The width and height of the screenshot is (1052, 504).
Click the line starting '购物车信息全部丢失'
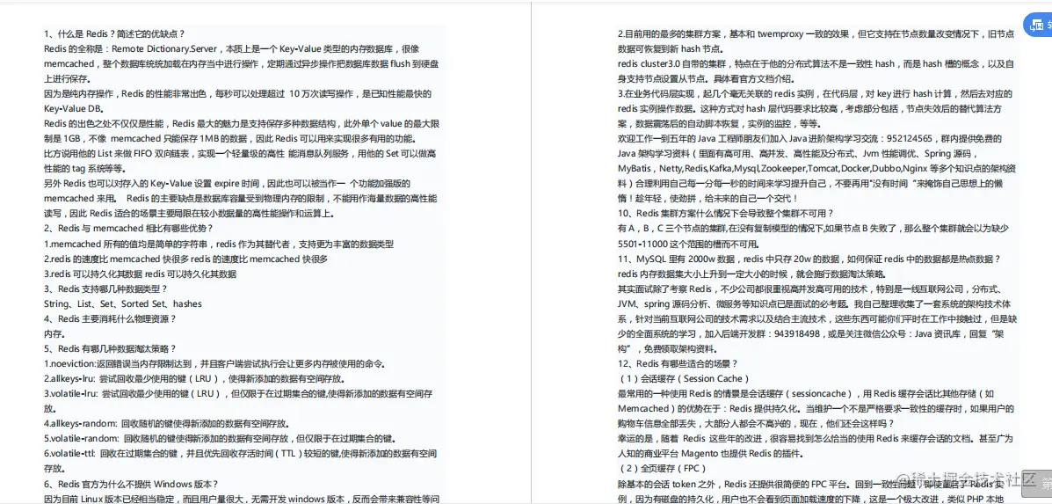point(756,423)
